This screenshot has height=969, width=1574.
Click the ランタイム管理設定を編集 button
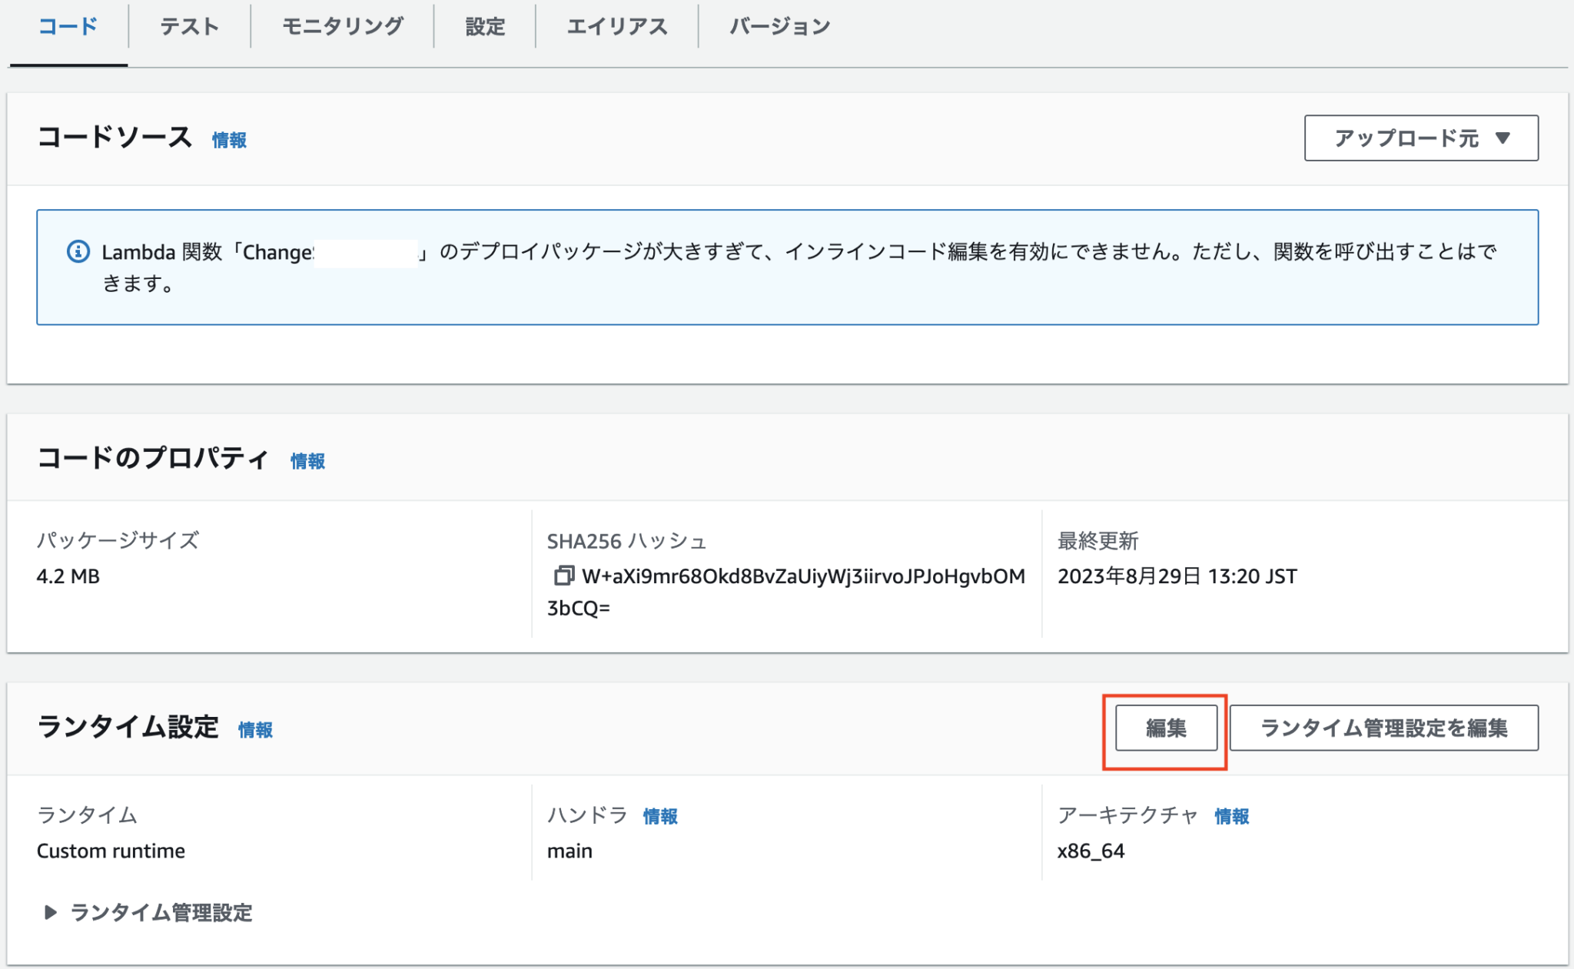coord(1385,728)
